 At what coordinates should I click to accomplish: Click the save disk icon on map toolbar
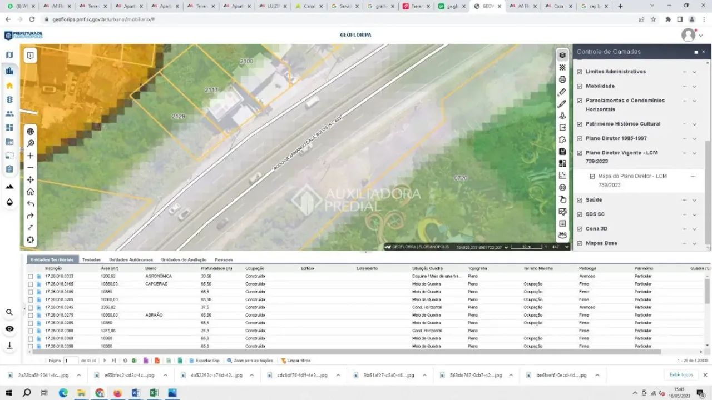tap(562, 151)
